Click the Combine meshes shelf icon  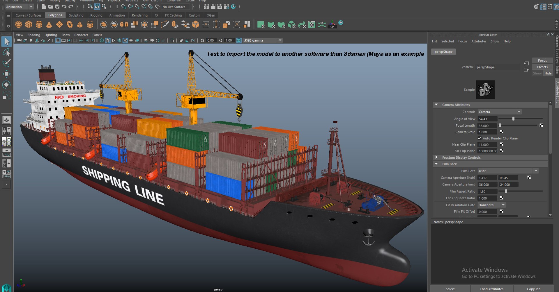104,25
